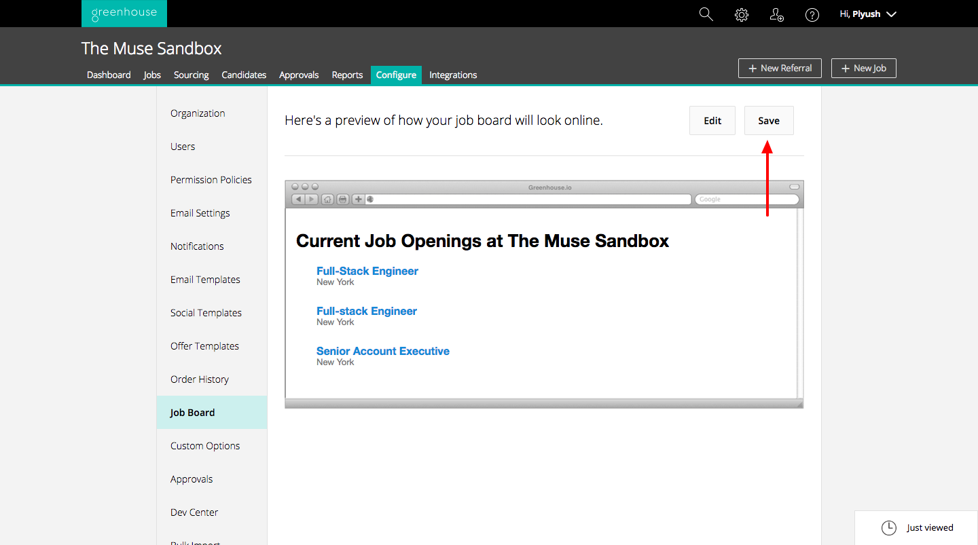Image resolution: width=978 pixels, height=545 pixels.
Task: Select Job Board in the sidebar
Action: tap(212, 413)
